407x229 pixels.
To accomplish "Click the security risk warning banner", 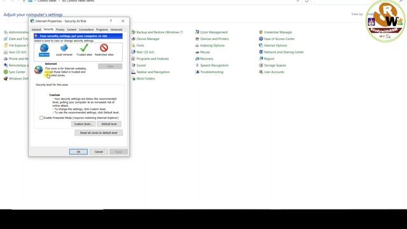I will pos(78,36).
